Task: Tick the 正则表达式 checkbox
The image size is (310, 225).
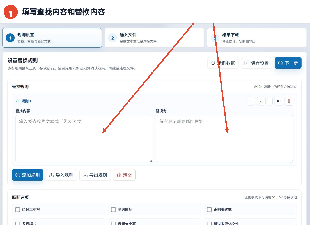Action: click(x=209, y=209)
